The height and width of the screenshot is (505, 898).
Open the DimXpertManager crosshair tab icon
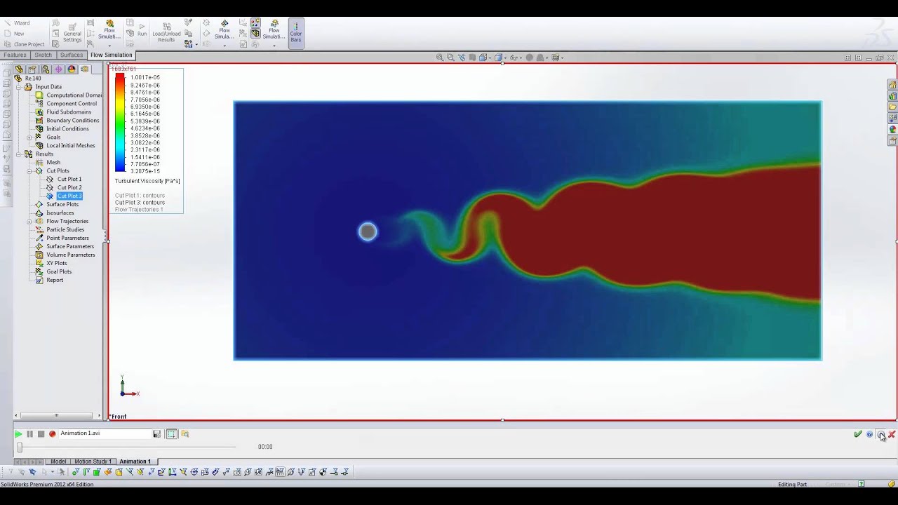[58, 69]
